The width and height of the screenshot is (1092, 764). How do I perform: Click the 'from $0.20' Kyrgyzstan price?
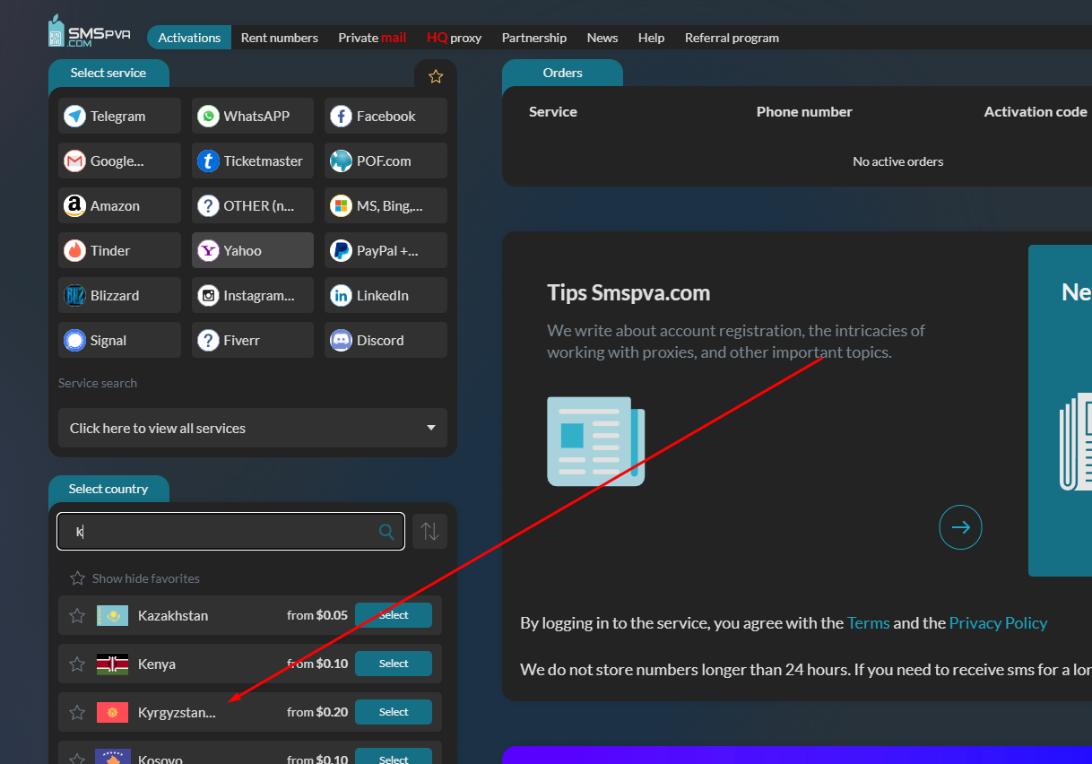click(x=317, y=712)
